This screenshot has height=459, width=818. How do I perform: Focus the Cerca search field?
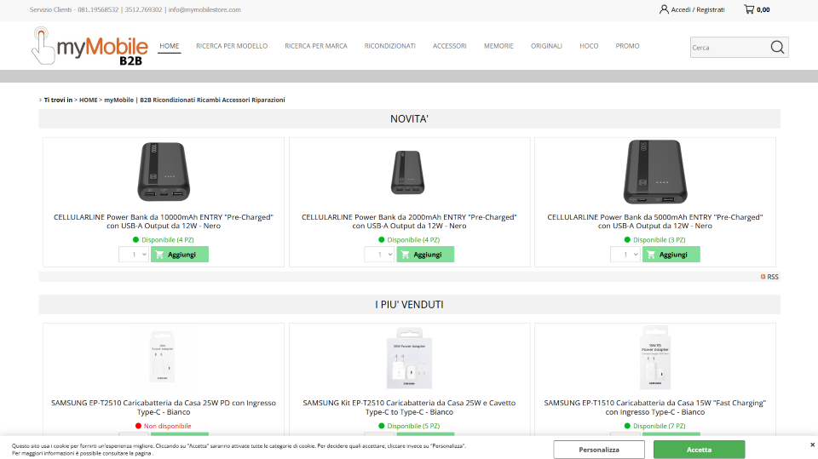[729, 48]
